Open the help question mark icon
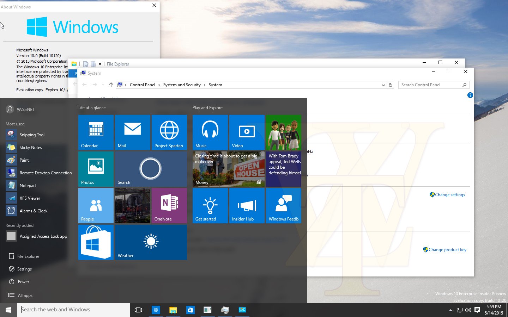The height and width of the screenshot is (317, 508). (x=470, y=95)
